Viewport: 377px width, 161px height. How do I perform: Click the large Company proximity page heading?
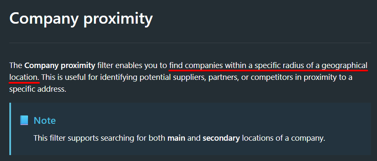81,19
